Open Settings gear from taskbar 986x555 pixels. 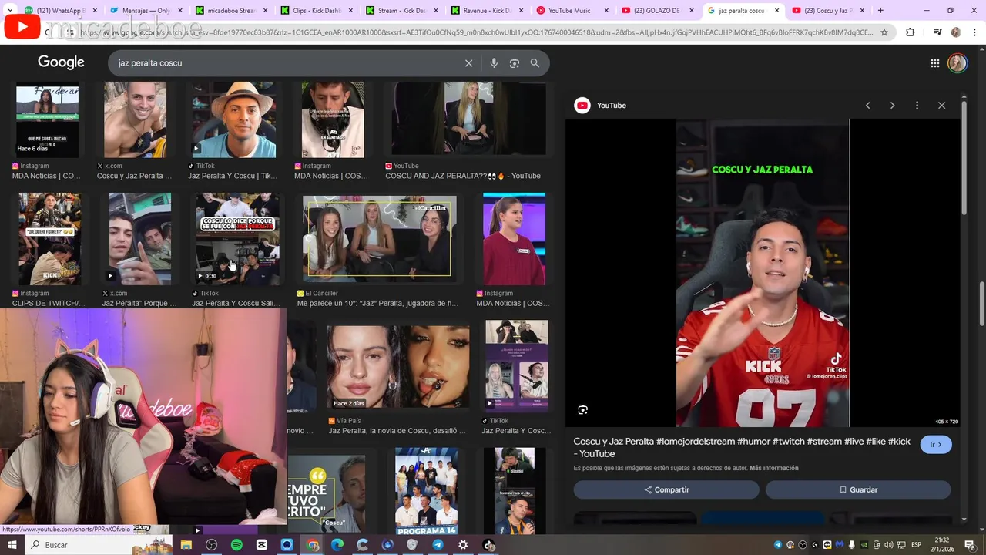click(x=463, y=545)
